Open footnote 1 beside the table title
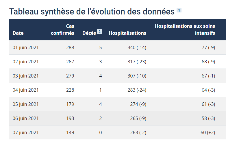226x142 pixels. coord(179,10)
